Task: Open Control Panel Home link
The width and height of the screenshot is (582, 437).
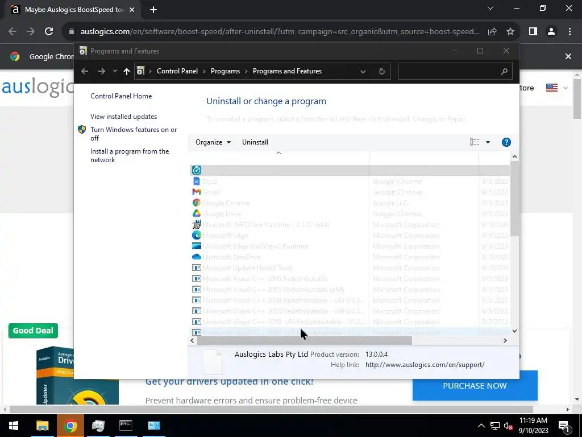Action: [x=121, y=96]
